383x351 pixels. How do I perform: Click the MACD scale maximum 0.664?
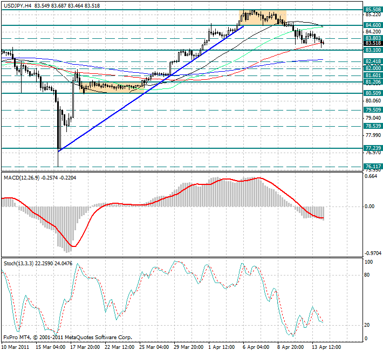(x=371, y=176)
